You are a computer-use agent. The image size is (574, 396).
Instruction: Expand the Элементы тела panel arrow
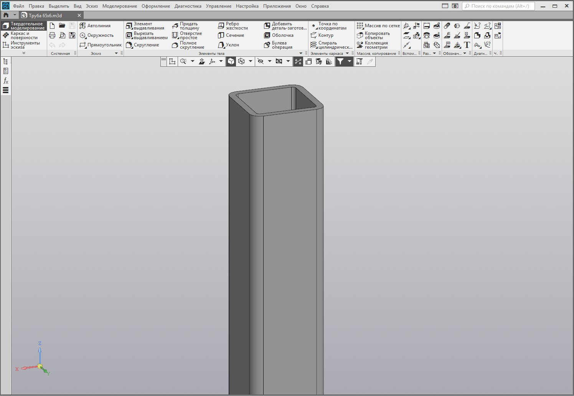point(301,53)
